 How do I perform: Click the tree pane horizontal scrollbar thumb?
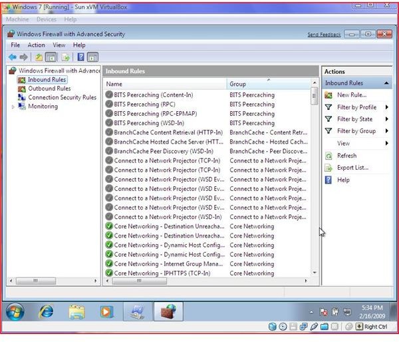pos(36,281)
